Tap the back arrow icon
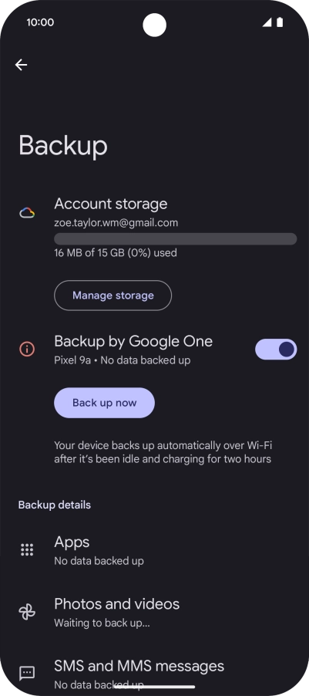Image resolution: width=309 pixels, height=696 pixels. point(21,65)
